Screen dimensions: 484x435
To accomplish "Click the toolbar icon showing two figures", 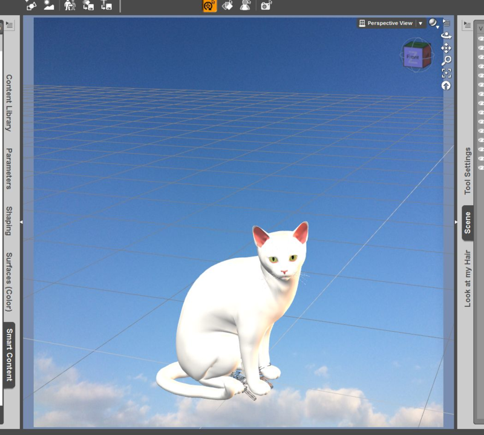I will [70, 5].
